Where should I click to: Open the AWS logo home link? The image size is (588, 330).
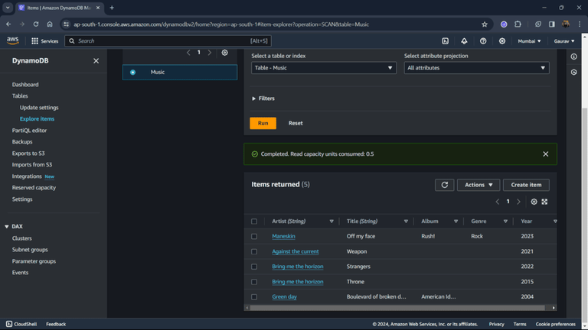pyautogui.click(x=13, y=40)
